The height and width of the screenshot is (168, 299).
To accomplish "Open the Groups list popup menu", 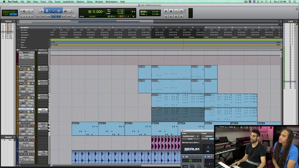I will [x=14, y=137].
